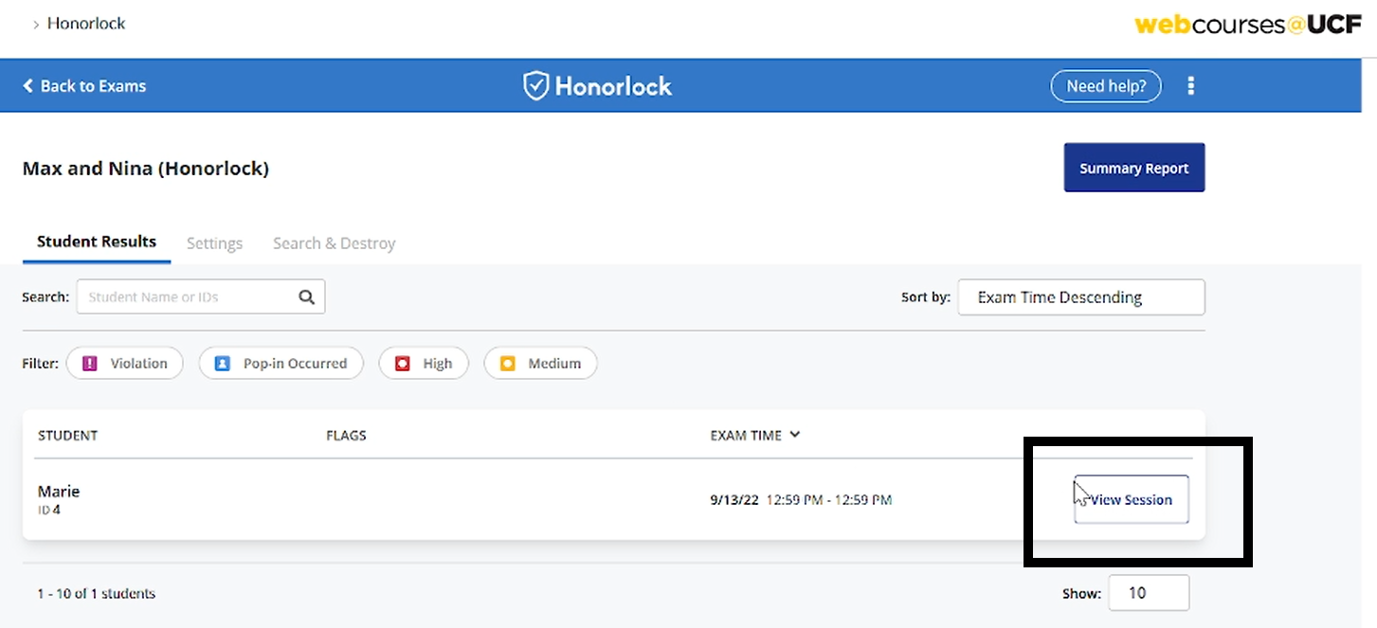1377x628 pixels.
Task: Click the Max and Nina (Honorlock) exam title
Action: tap(146, 169)
